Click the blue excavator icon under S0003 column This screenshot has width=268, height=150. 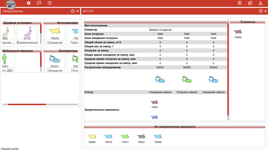[x=213, y=79]
